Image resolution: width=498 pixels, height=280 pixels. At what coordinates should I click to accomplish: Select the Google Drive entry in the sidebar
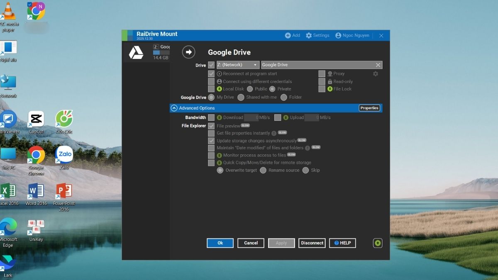[147, 53]
